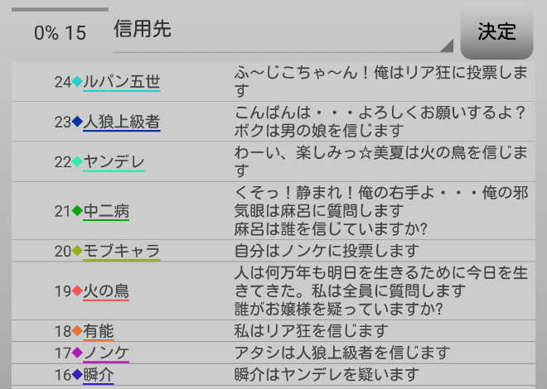
Task: Click the 決定 button
Action: point(496,31)
